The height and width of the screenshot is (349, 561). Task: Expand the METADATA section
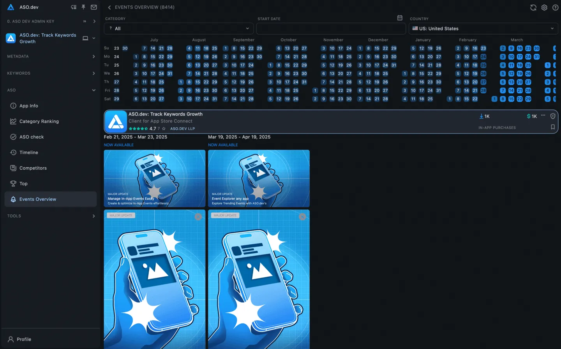[51, 56]
